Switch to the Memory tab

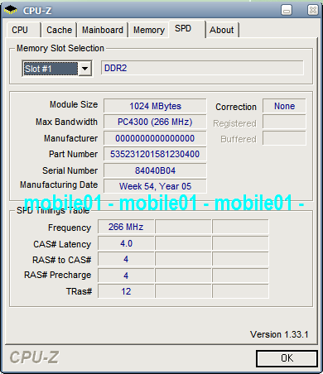point(149,30)
